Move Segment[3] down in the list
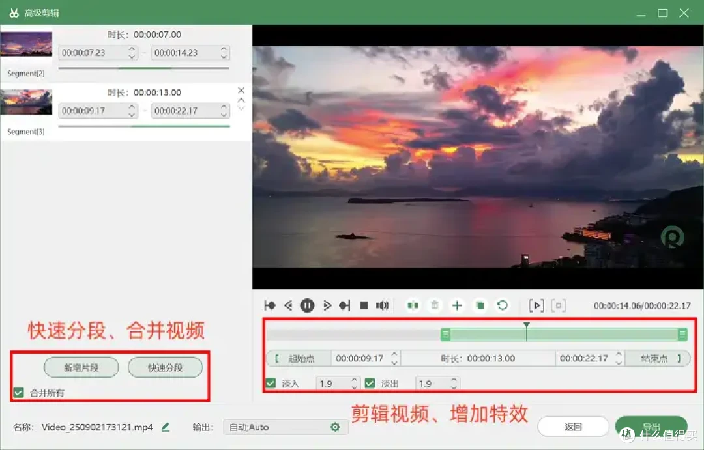 click(241, 108)
